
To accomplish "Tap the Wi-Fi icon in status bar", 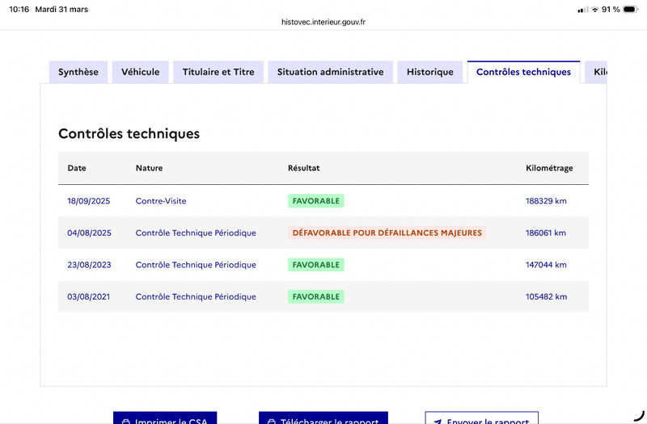I will point(595,9).
